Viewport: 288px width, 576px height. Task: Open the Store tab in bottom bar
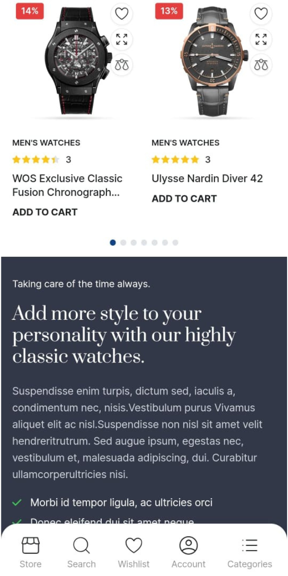30,552
